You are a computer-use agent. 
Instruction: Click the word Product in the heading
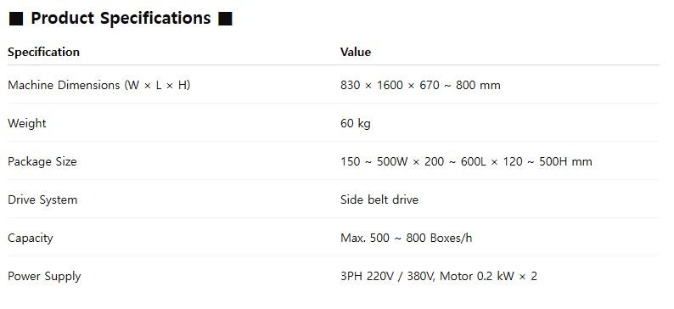[63, 18]
